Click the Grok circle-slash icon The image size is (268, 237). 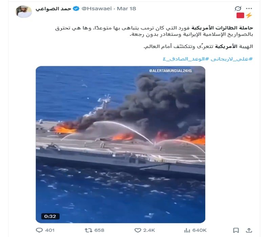(x=238, y=8)
